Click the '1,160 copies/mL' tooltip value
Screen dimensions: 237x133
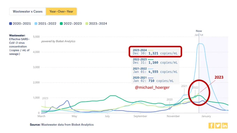(163, 63)
